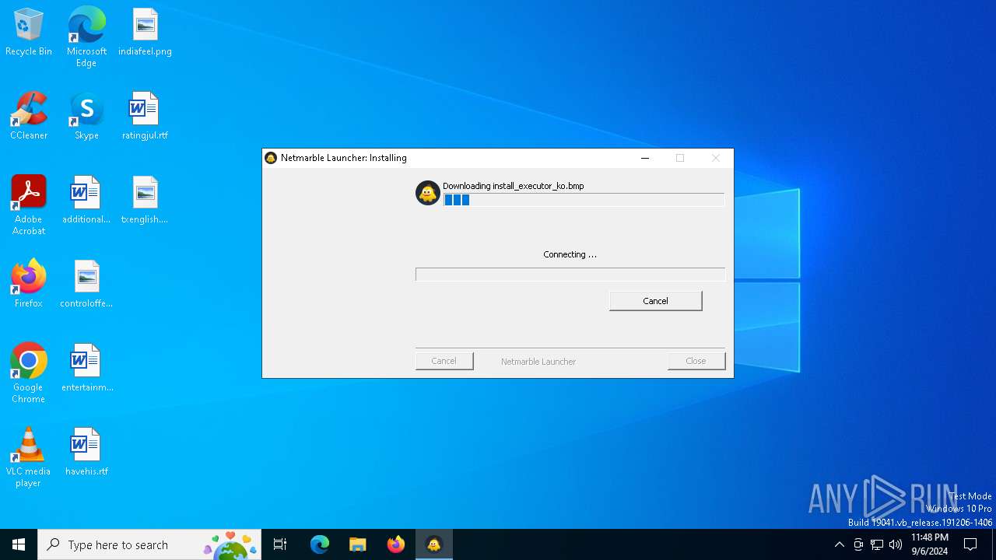Launch Edge from the taskbar
Screen dimensions: 996x560
tap(320, 544)
